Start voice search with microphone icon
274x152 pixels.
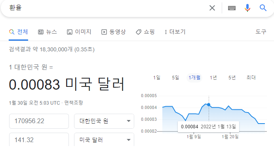(247, 8)
